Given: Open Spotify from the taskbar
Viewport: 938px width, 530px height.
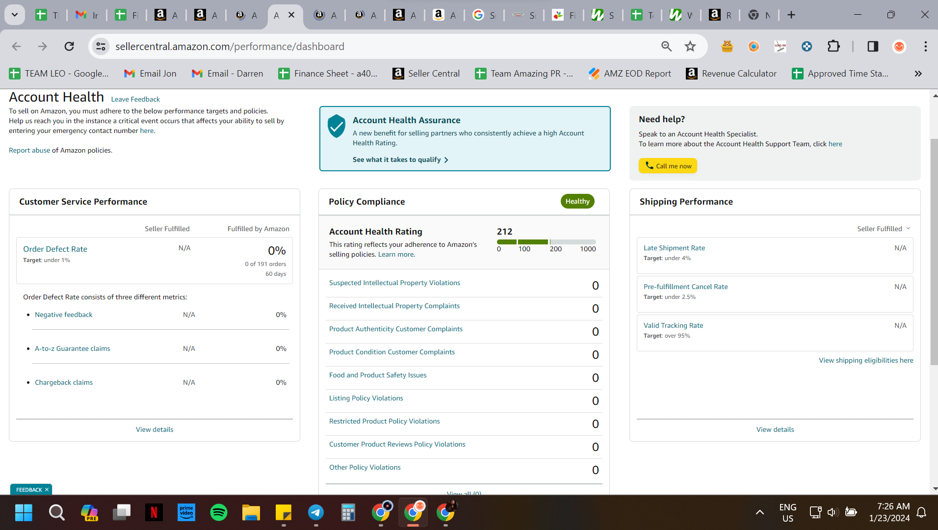Looking at the screenshot, I should point(219,513).
